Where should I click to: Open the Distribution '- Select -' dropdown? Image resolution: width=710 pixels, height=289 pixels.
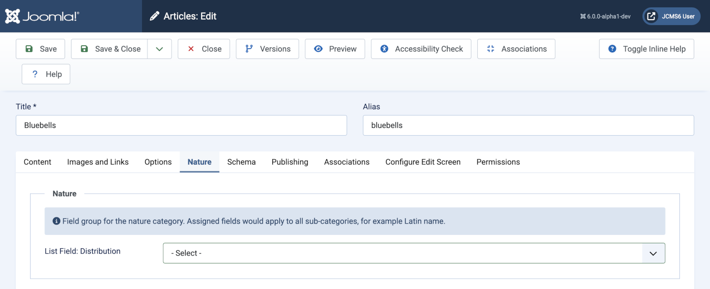[414, 253]
